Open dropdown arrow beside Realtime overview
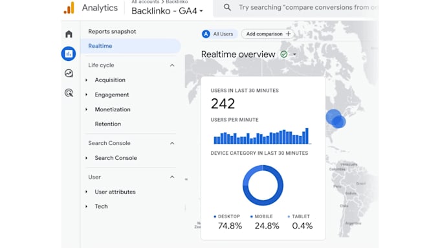This screenshot has height=248, width=440. 294,54
